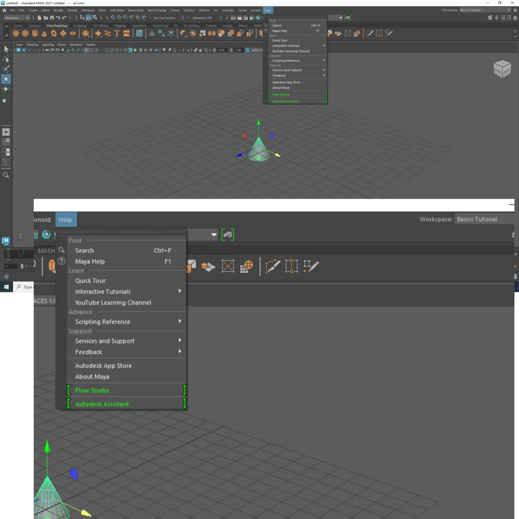Switch to the Sculpting shelf tab
Image resolution: width=519 pixels, height=519 pixels.
[80, 26]
